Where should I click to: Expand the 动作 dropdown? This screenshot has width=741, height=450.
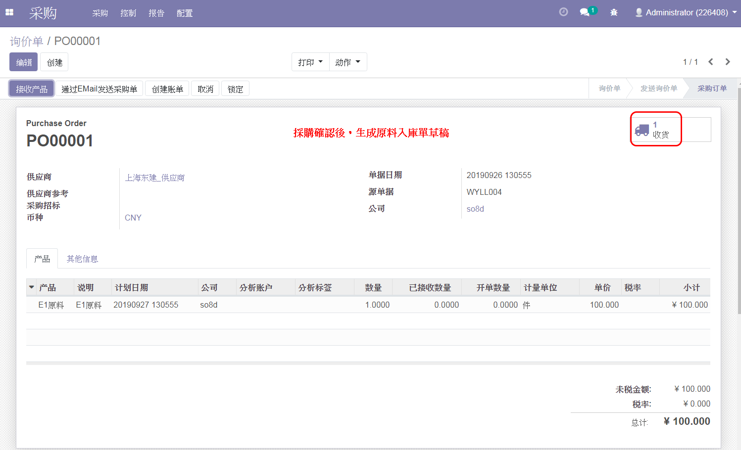(x=348, y=62)
